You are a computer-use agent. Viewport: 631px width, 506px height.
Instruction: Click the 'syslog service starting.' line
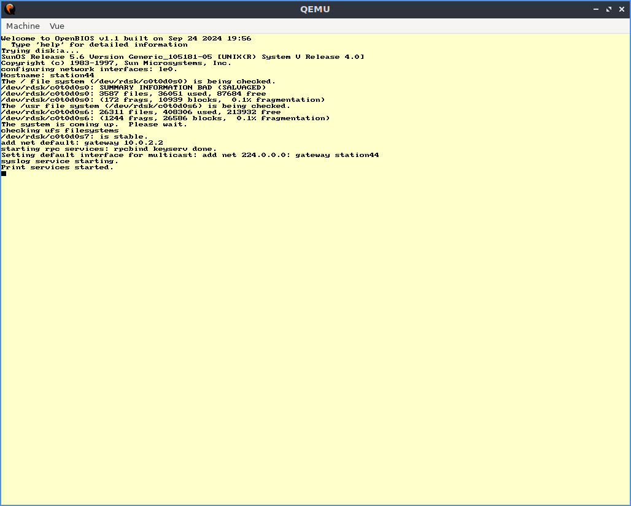(60, 161)
